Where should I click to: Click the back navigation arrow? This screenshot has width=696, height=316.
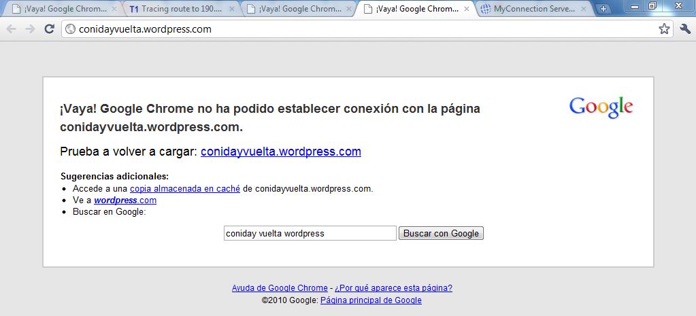click(12, 29)
